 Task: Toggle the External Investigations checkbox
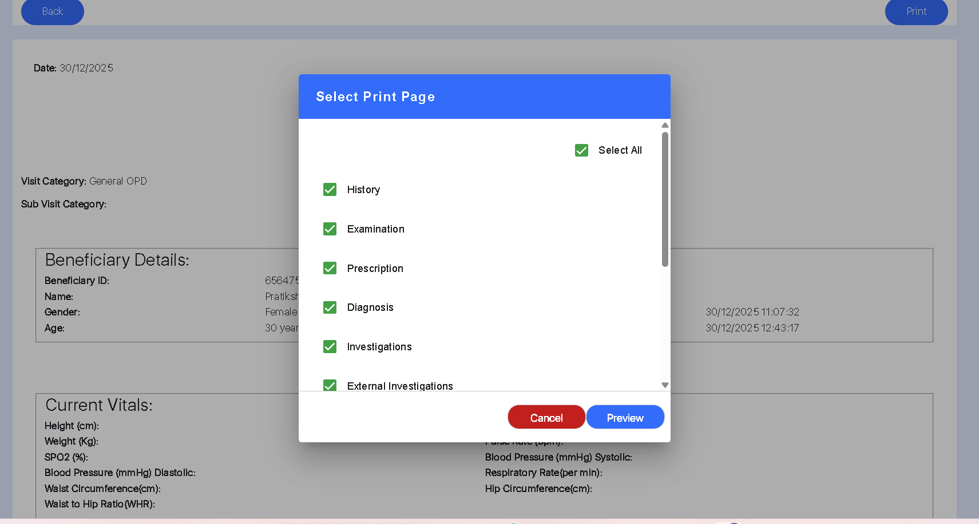pyautogui.click(x=330, y=385)
